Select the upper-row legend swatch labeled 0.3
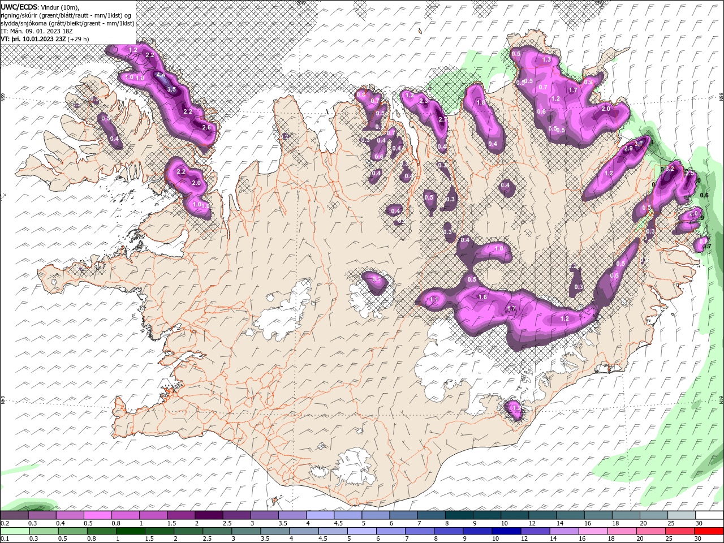The width and height of the screenshot is (724, 543). coord(42,515)
